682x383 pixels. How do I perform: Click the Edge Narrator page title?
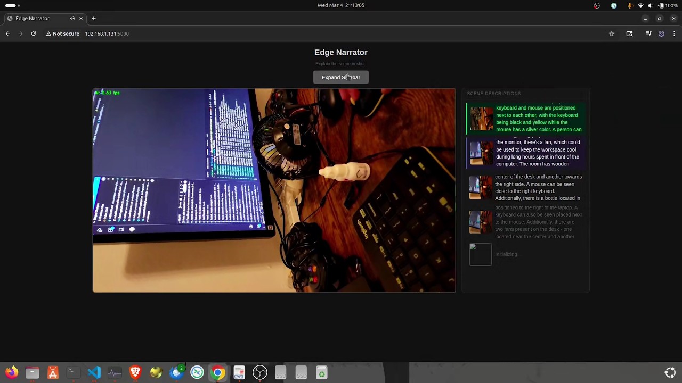pos(341,52)
